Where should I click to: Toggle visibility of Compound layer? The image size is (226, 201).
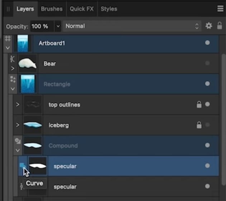207,145
